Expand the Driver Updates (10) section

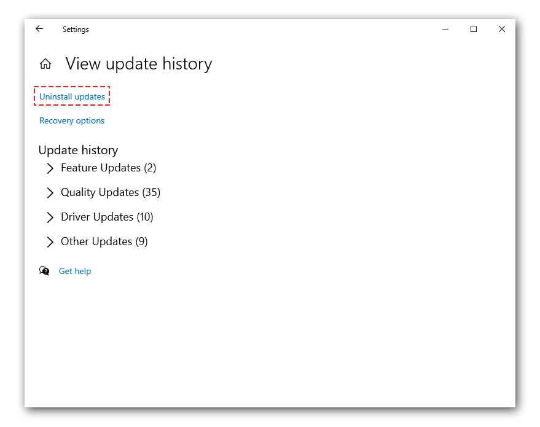(x=106, y=217)
